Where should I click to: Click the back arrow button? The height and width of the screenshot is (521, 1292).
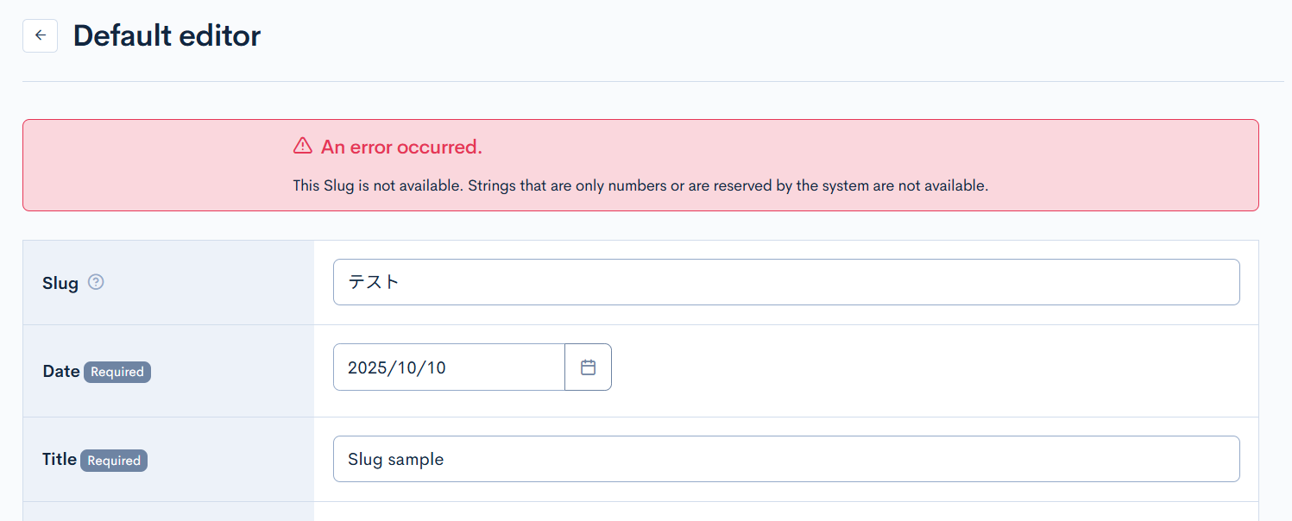(40, 36)
